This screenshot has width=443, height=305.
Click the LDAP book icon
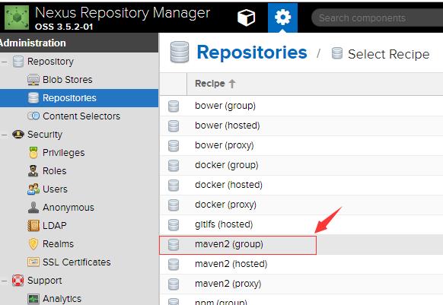point(33,226)
